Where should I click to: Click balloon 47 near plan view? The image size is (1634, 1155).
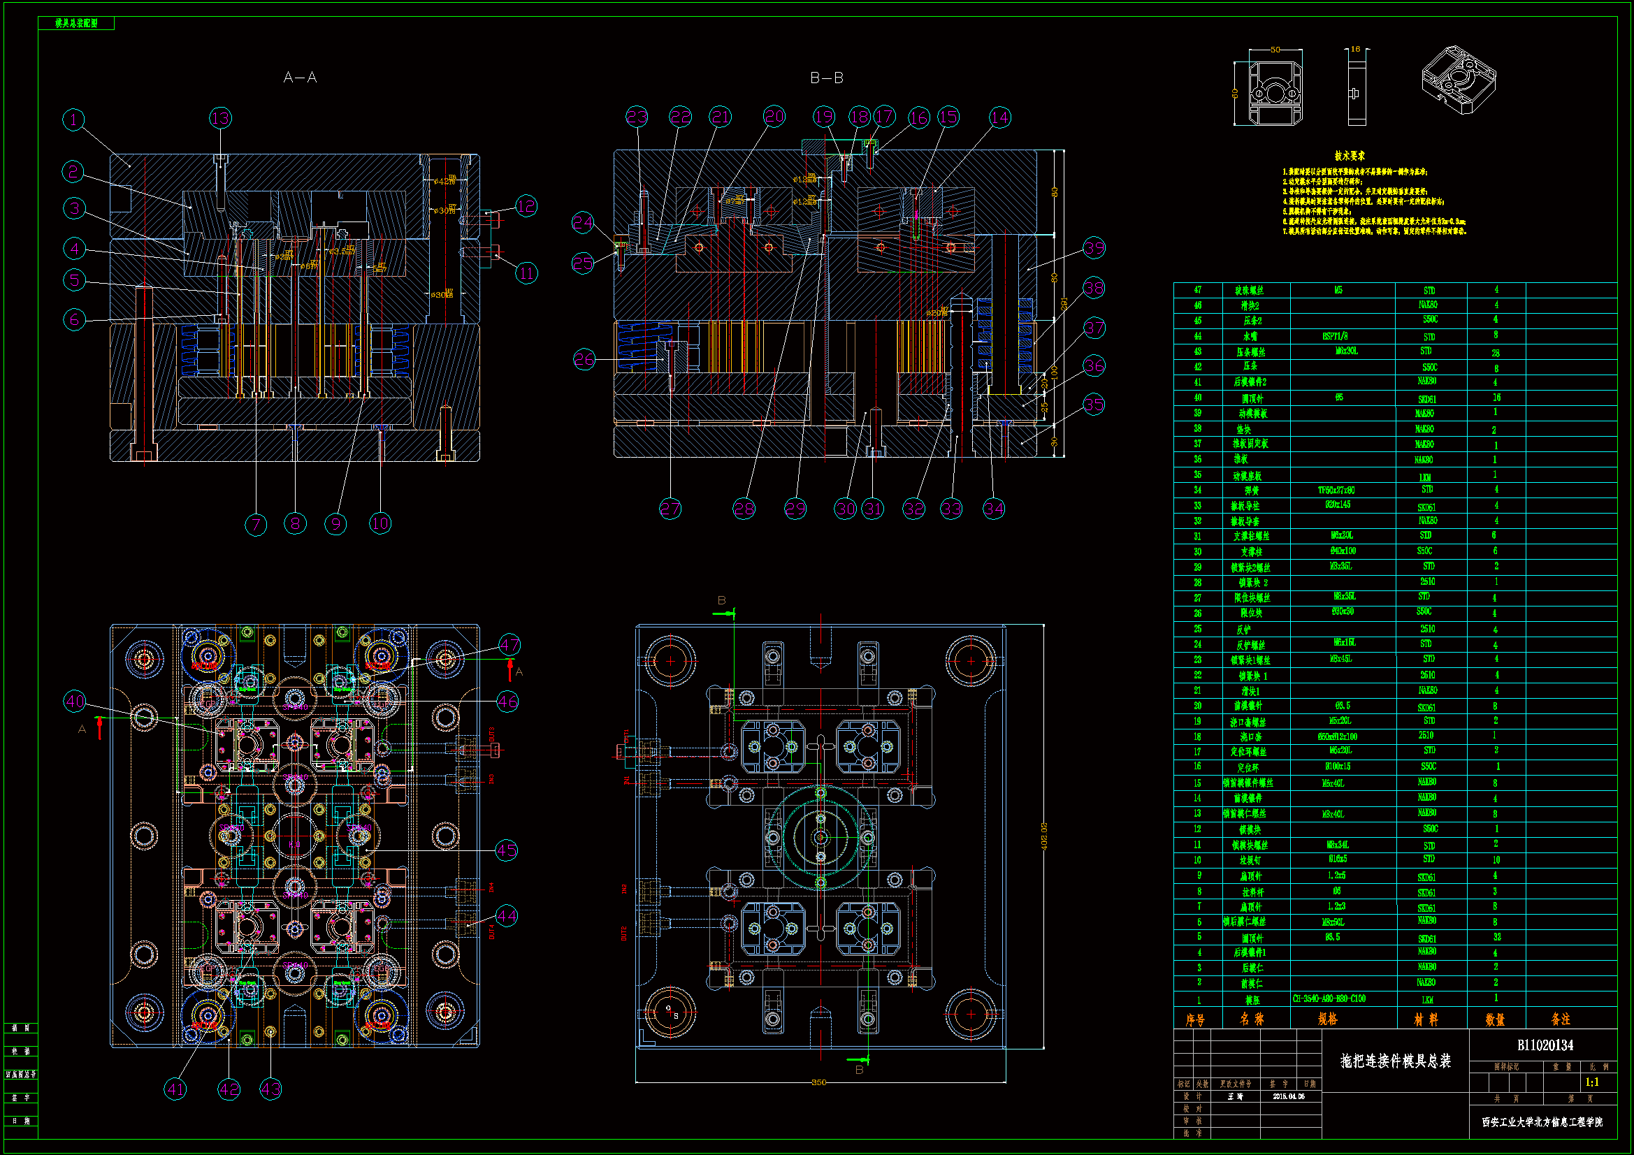pyautogui.click(x=509, y=645)
